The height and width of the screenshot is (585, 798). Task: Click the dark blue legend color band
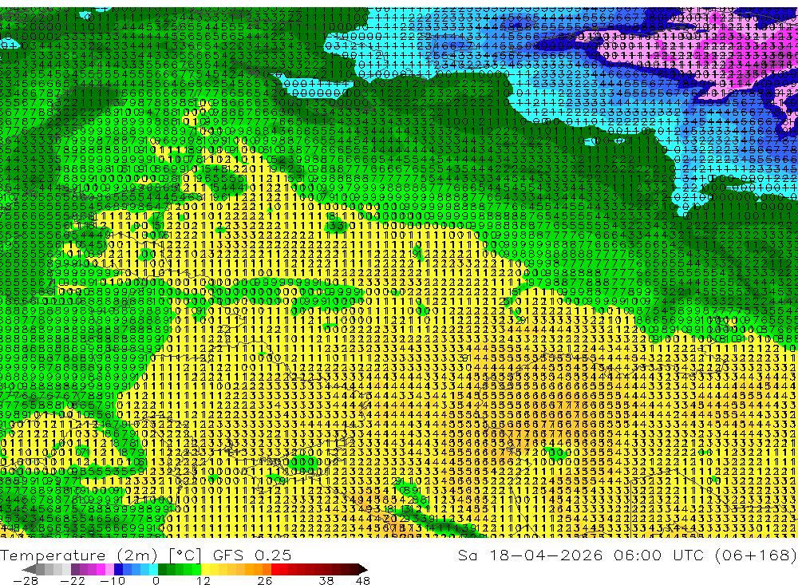click(x=118, y=569)
